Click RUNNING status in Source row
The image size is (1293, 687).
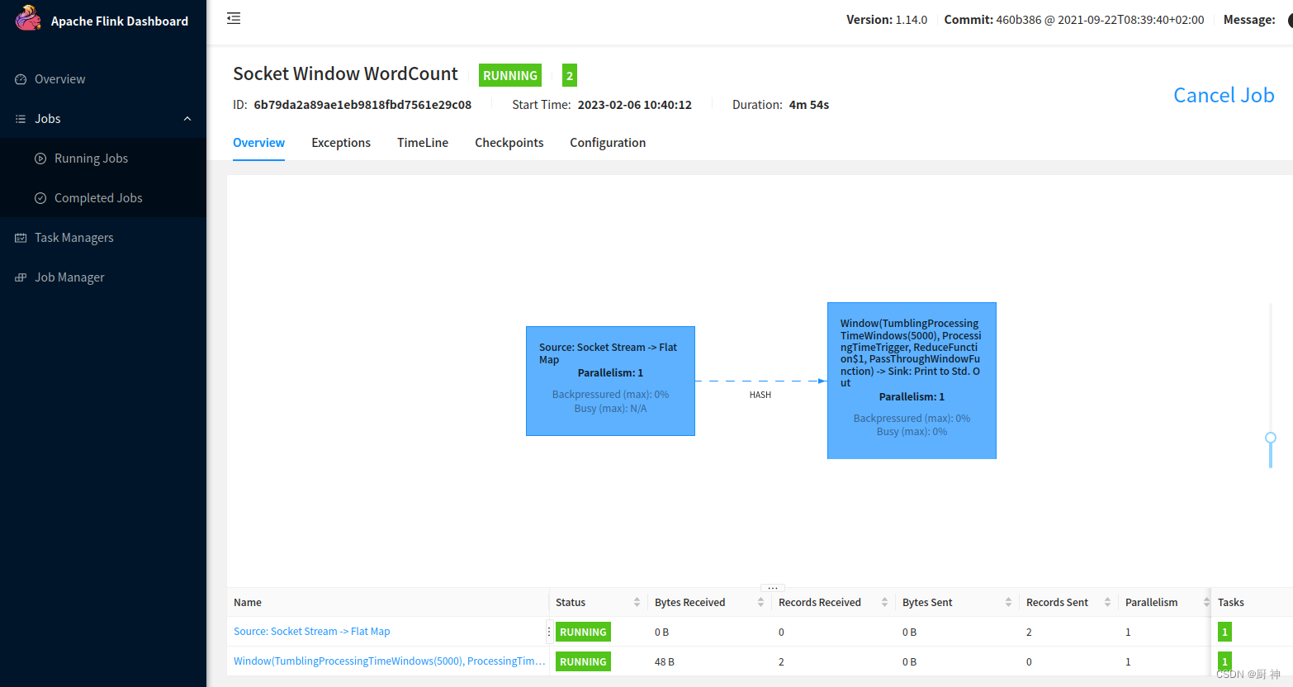583,632
